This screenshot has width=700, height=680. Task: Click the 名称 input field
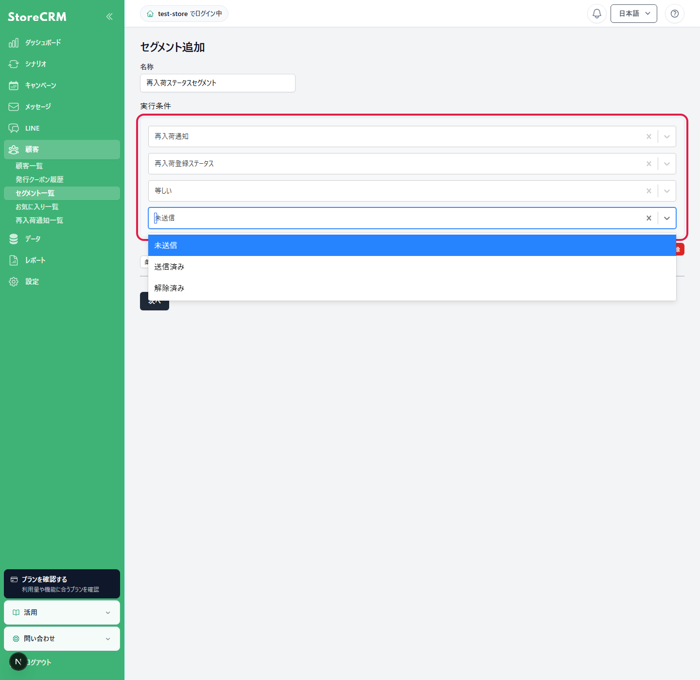[218, 83]
